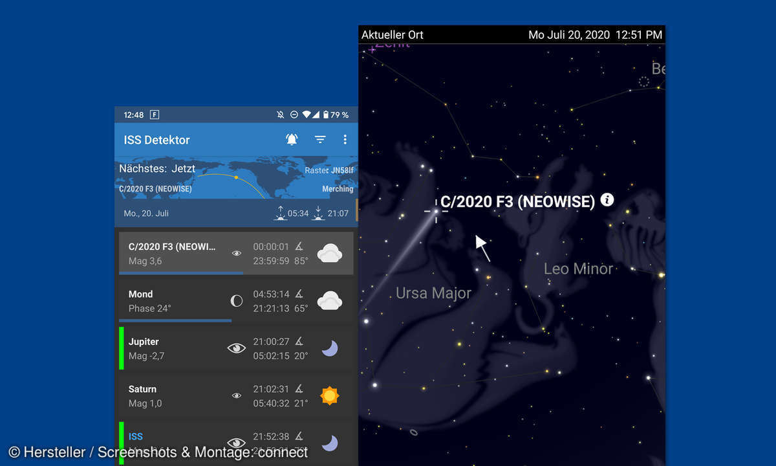Tap the sunset icon next to 21:07
This screenshot has height=466, width=776.
[318, 213]
